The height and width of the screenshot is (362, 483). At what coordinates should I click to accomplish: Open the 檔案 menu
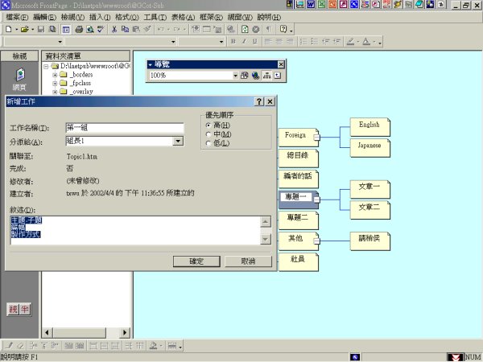click(18, 17)
